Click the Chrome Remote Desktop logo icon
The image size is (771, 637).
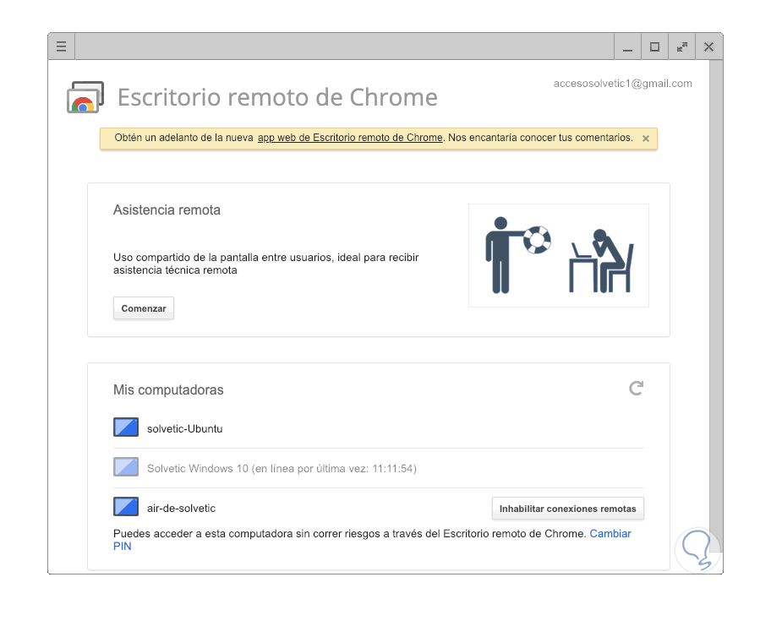85,97
